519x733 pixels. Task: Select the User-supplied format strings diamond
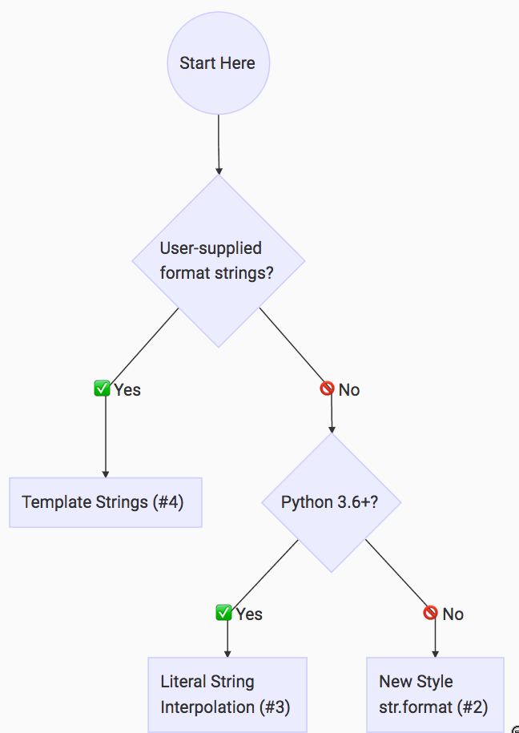click(218, 261)
